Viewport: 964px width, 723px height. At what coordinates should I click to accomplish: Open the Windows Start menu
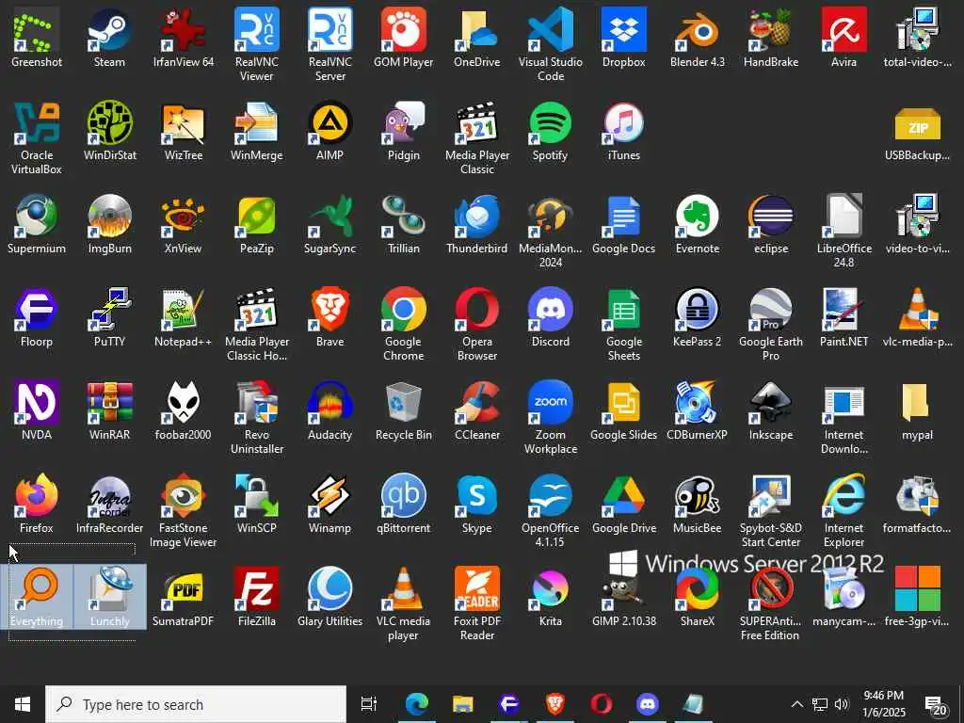pyautogui.click(x=23, y=704)
